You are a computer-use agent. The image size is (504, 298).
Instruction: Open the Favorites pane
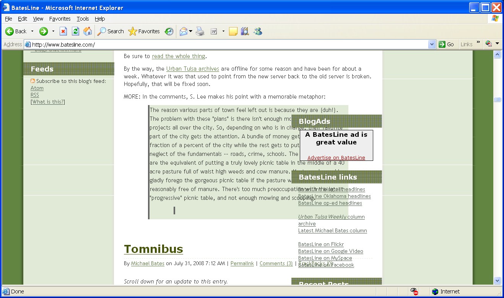(144, 31)
